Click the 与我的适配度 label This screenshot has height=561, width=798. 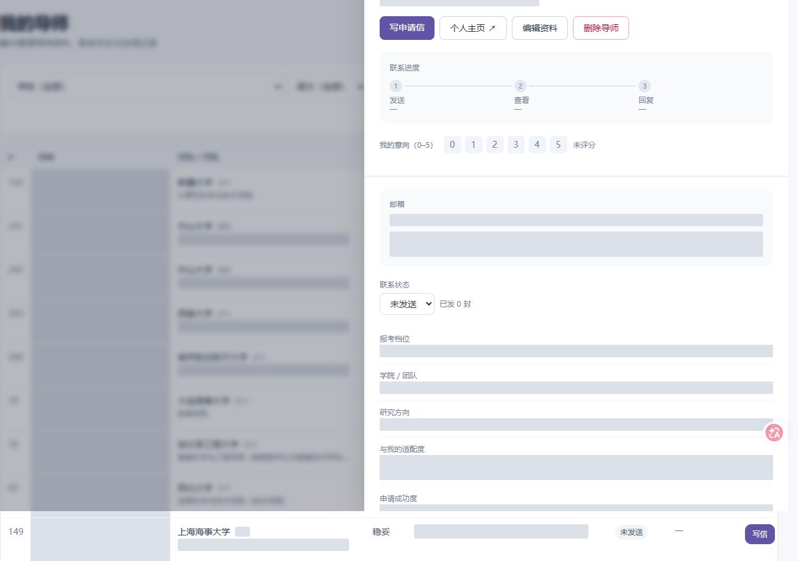click(402, 449)
